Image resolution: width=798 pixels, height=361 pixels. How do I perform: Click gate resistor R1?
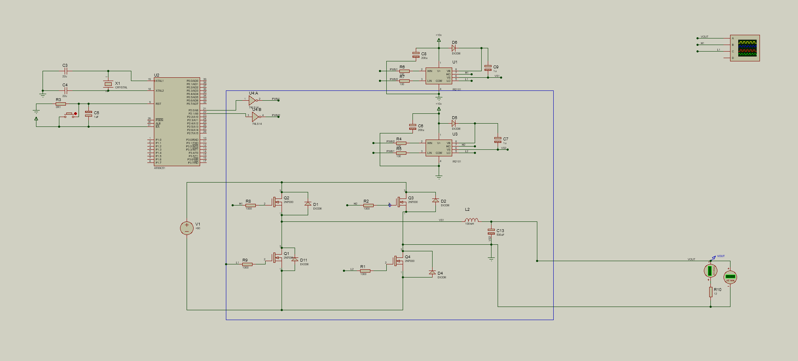pos(365,271)
